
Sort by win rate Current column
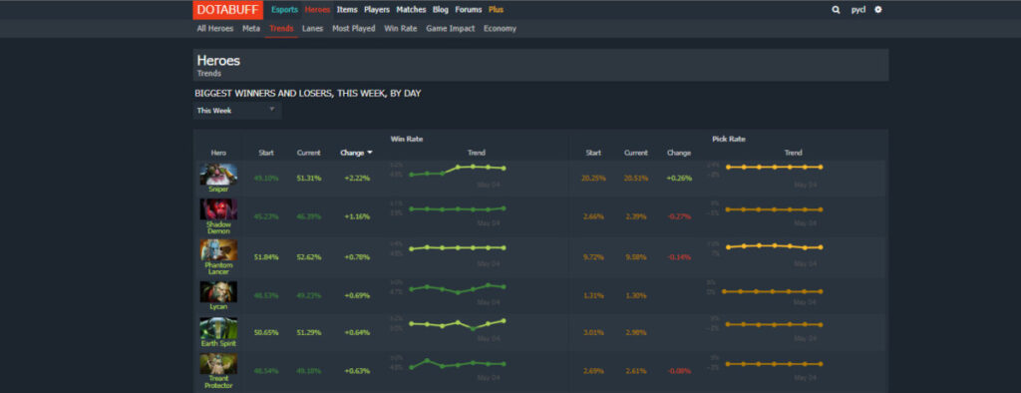click(x=309, y=154)
